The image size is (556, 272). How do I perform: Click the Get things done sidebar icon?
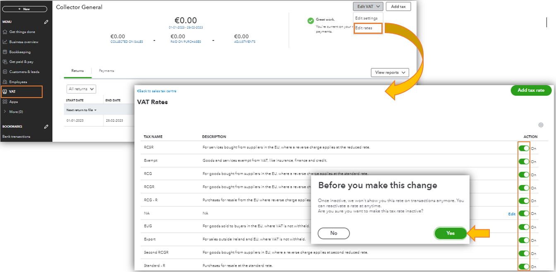5,32
